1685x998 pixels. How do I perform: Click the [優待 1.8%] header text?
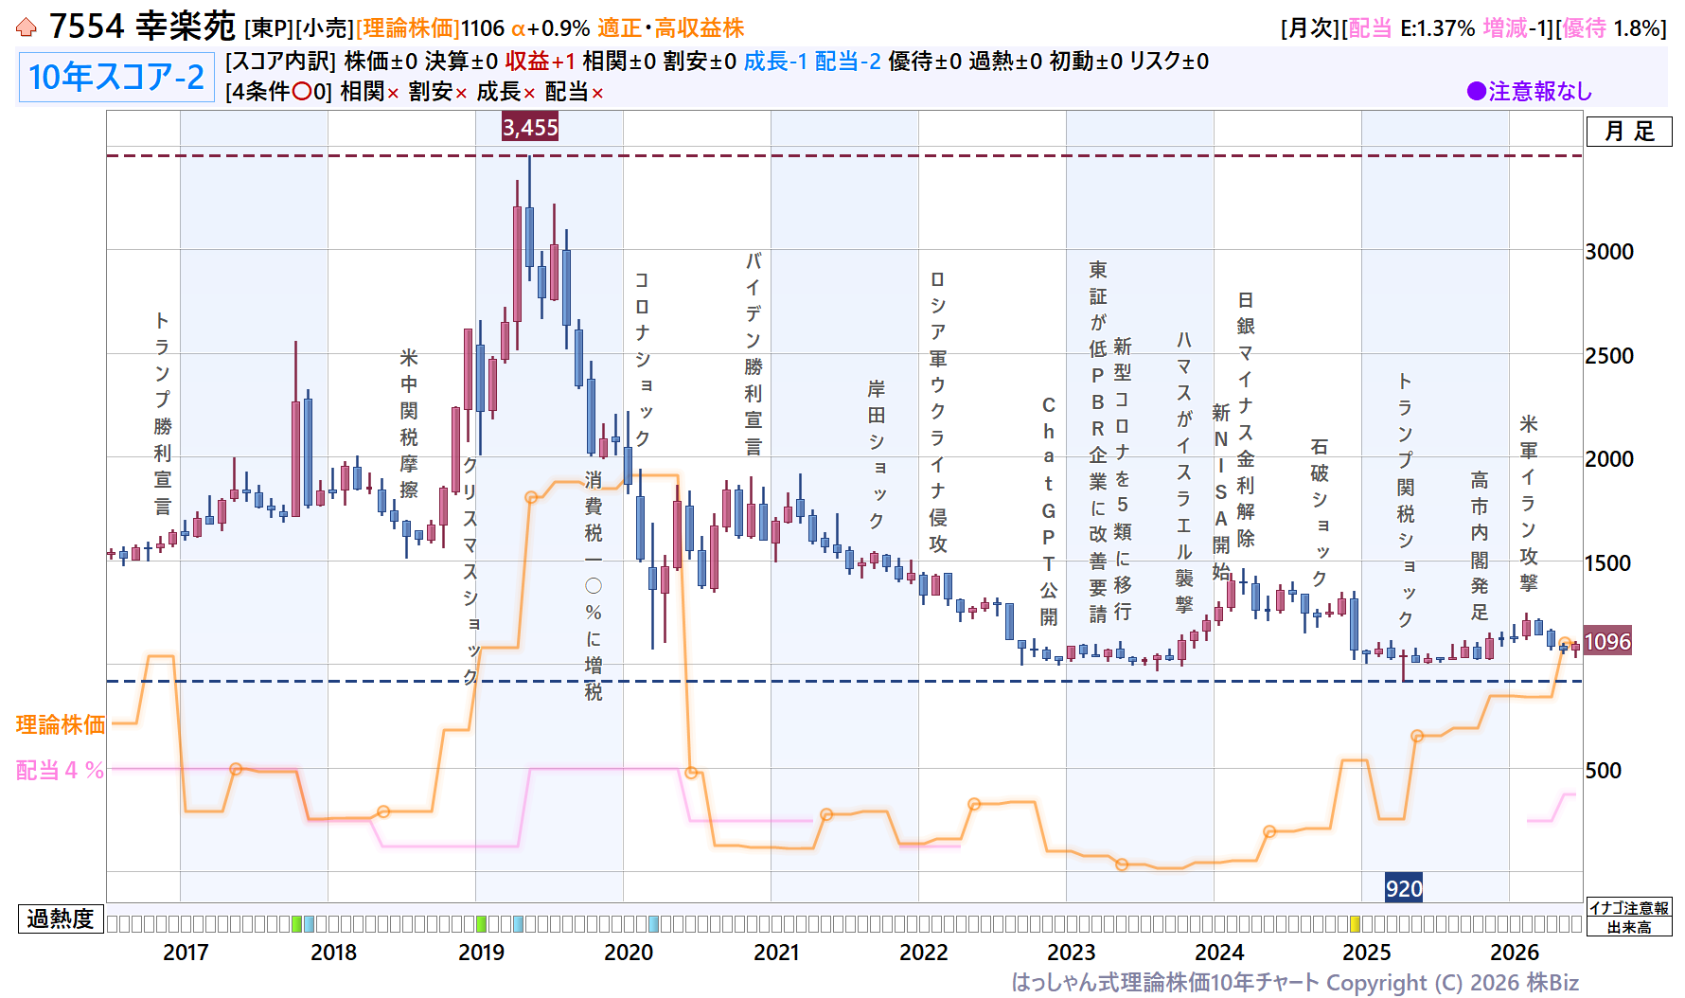click(x=1611, y=28)
